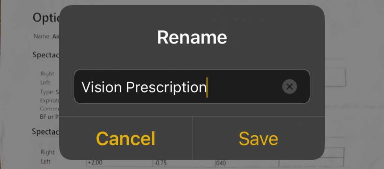Click the Vision Prescription text field
This screenshot has height=169, width=384.
point(180,87)
